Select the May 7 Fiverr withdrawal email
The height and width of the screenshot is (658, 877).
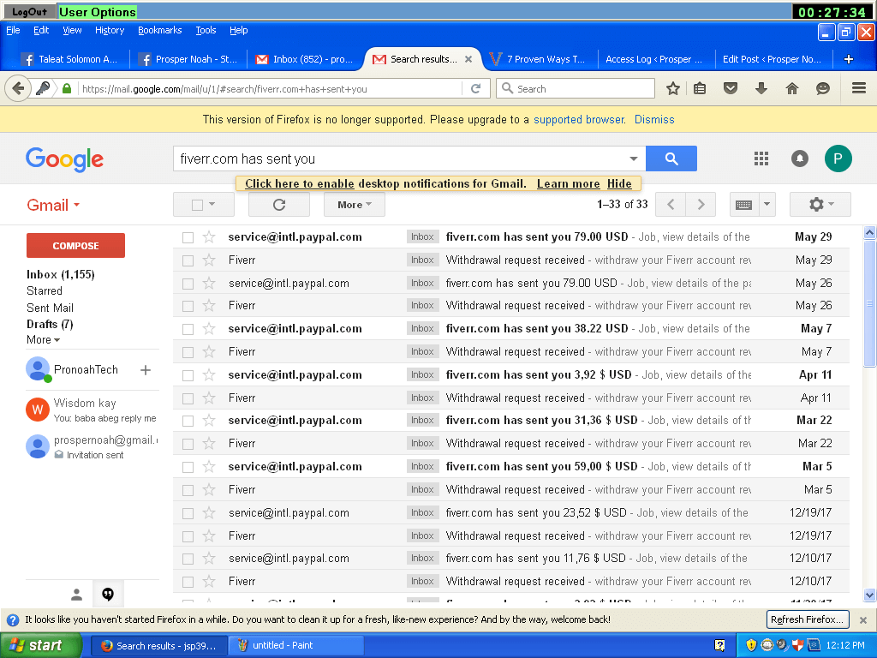click(188, 352)
